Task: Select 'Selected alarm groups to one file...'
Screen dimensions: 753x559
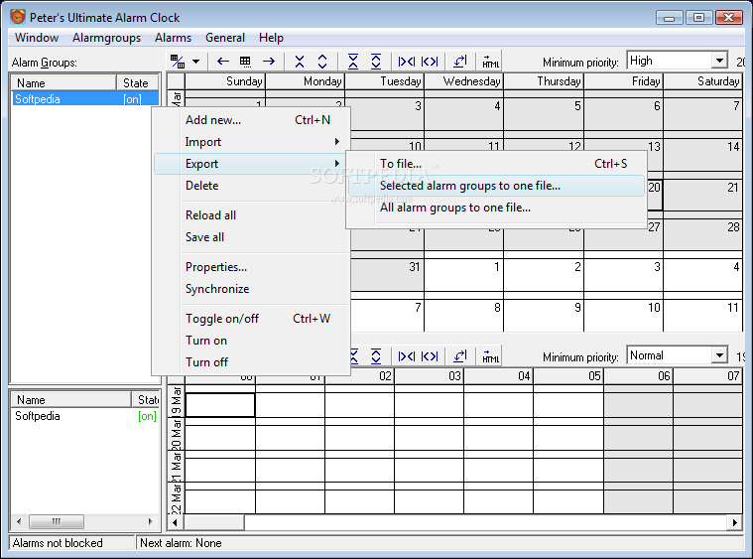Action: pos(497,186)
